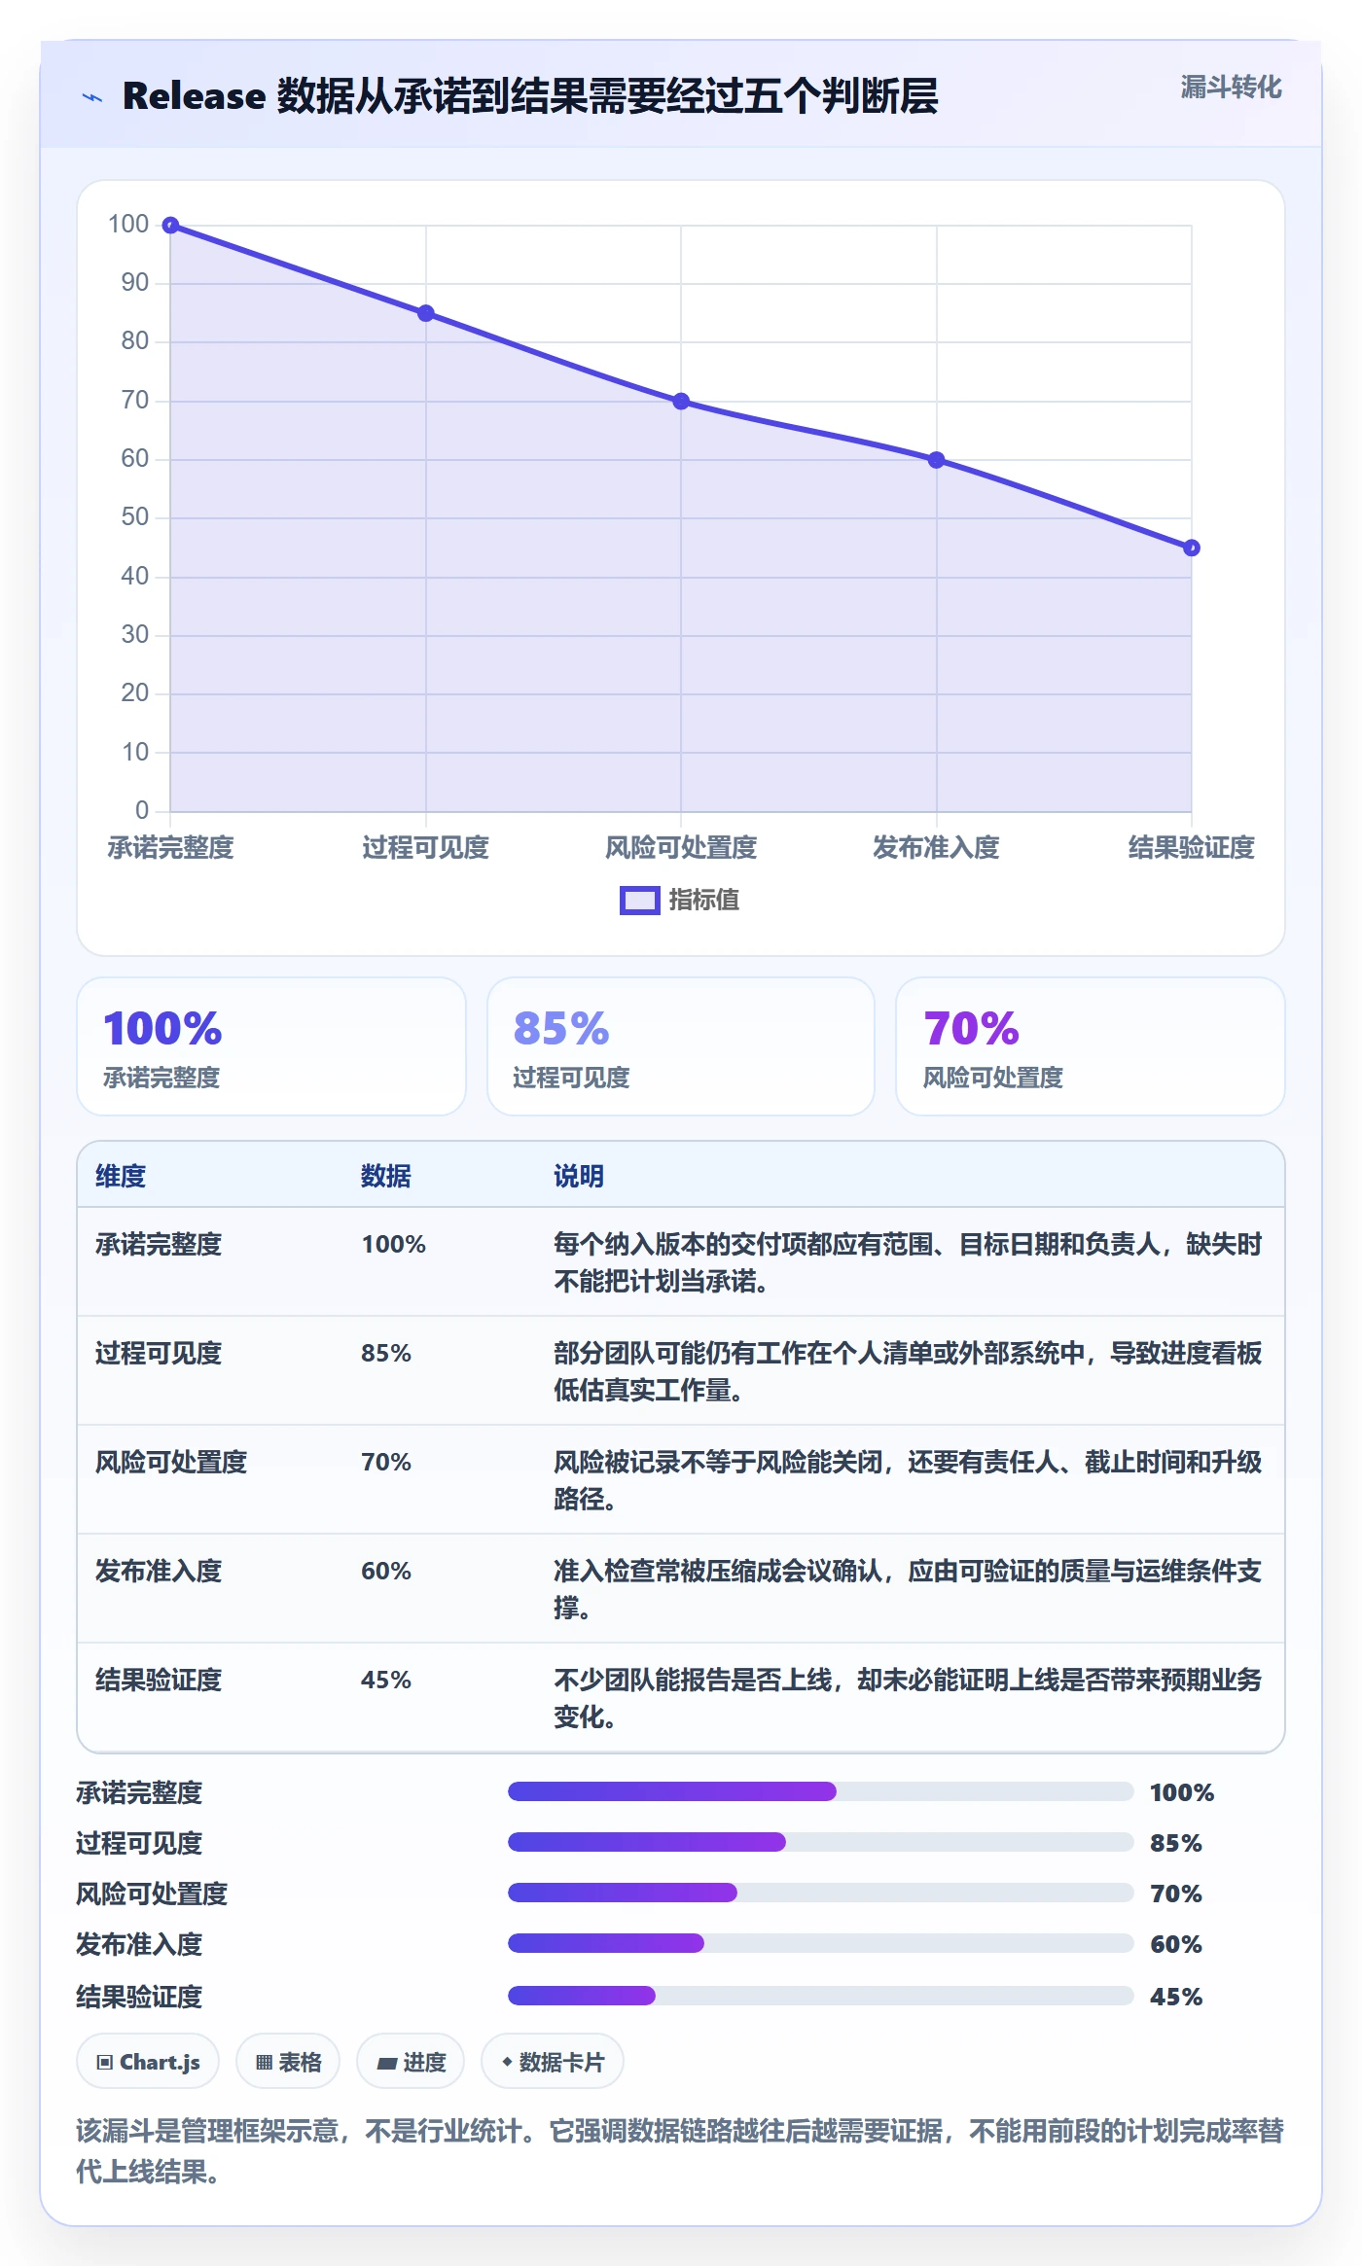This screenshot has height=2266, width=1362.
Task: Click the 85% value beside the progress bar
Action: [x=1176, y=1843]
